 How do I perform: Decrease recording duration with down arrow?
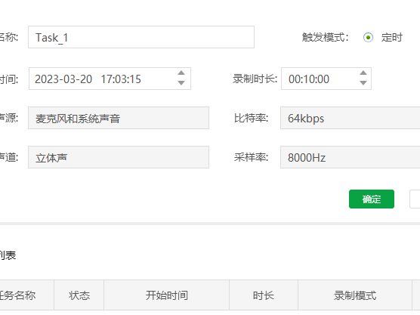coord(363,83)
